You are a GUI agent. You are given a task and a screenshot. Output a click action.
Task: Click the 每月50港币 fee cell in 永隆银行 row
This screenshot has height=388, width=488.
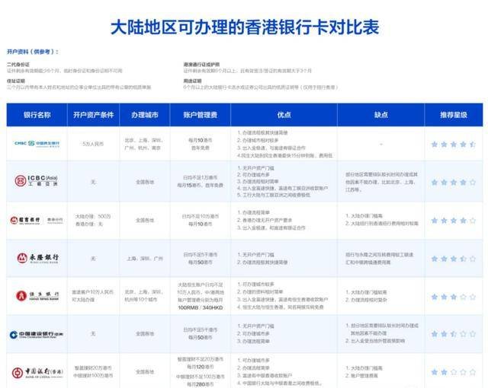[x=200, y=258]
